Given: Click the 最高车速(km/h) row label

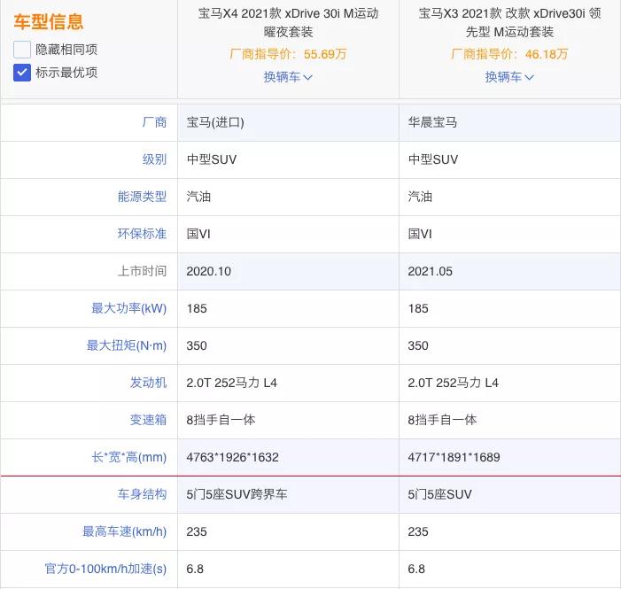Looking at the screenshot, I should 124,531.
